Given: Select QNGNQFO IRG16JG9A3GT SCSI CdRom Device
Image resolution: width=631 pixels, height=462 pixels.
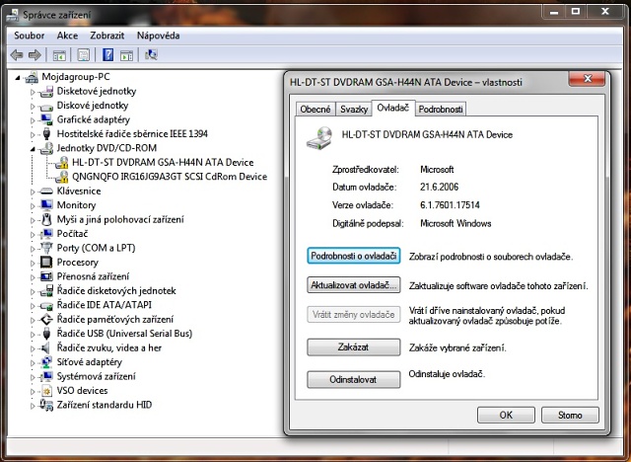Looking at the screenshot, I should click(x=170, y=177).
